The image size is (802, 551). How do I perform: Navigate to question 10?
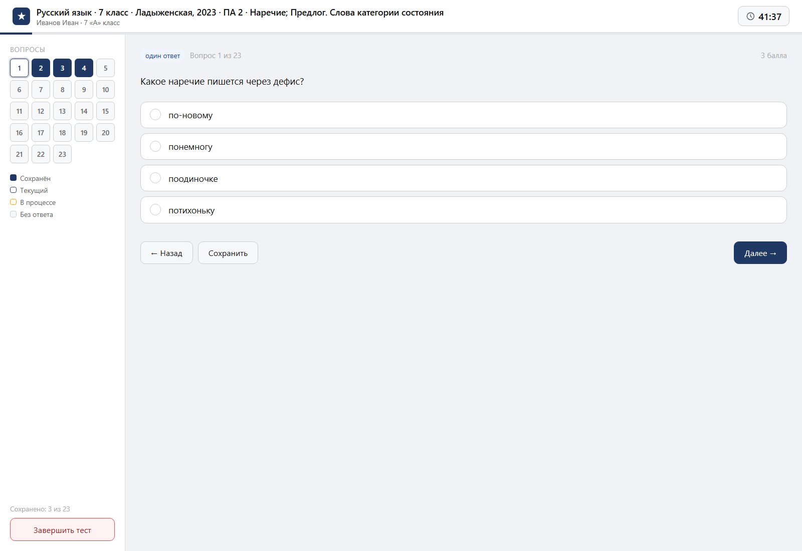(105, 90)
